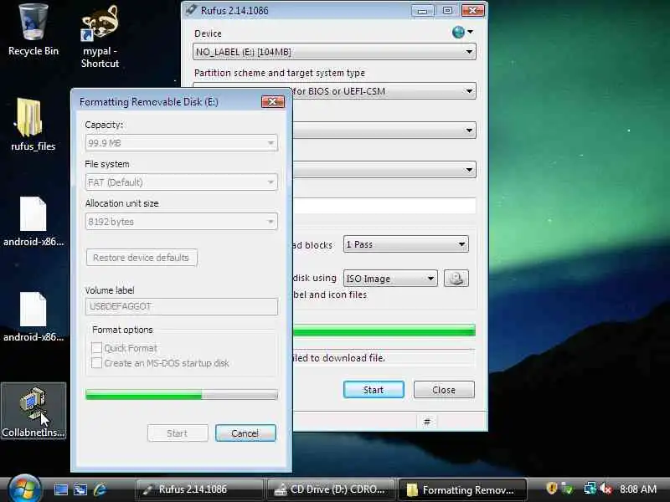Click the green tray icon next to shield

(x=568, y=489)
